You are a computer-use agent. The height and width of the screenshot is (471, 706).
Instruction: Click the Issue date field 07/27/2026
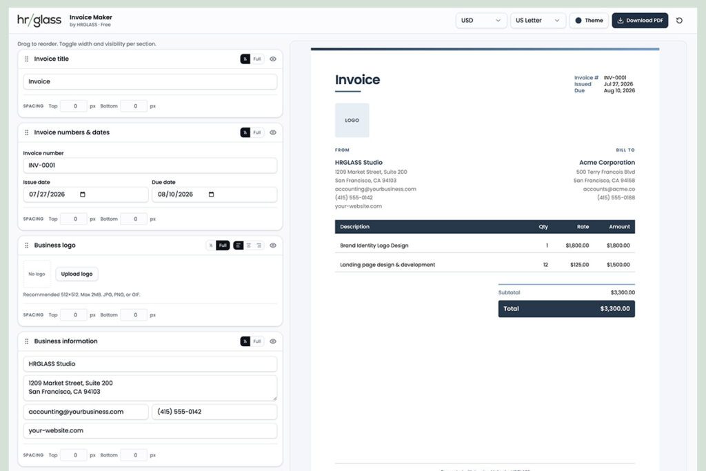point(85,194)
